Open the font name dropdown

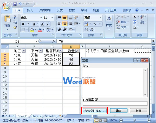pyautogui.click(x=41, y=18)
